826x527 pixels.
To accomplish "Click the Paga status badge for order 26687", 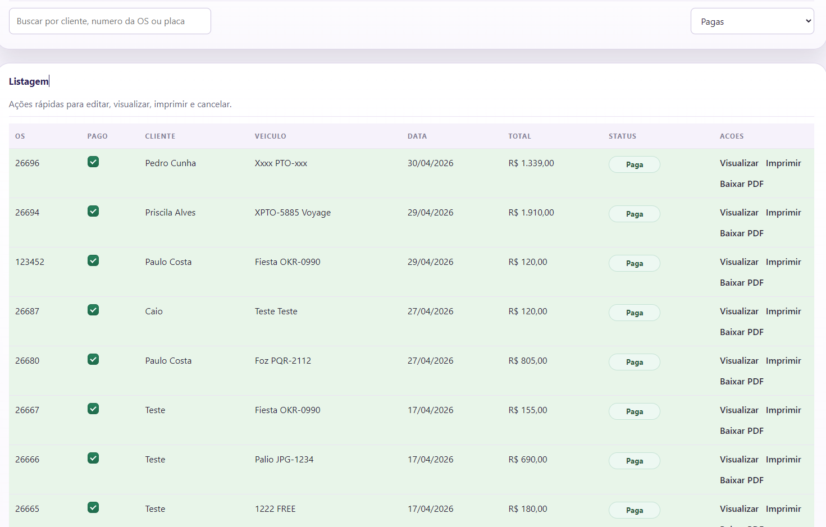I will [635, 313].
